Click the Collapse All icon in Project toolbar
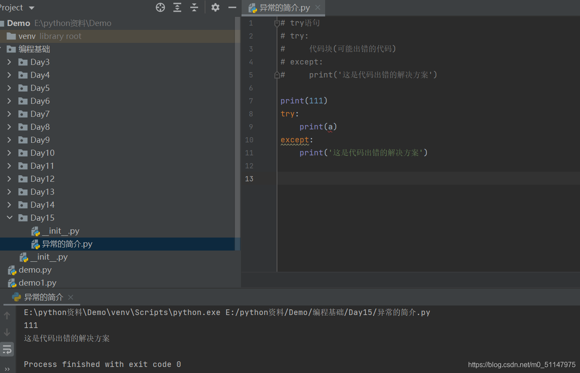Screen dimensions: 580x373 (x=194, y=7)
